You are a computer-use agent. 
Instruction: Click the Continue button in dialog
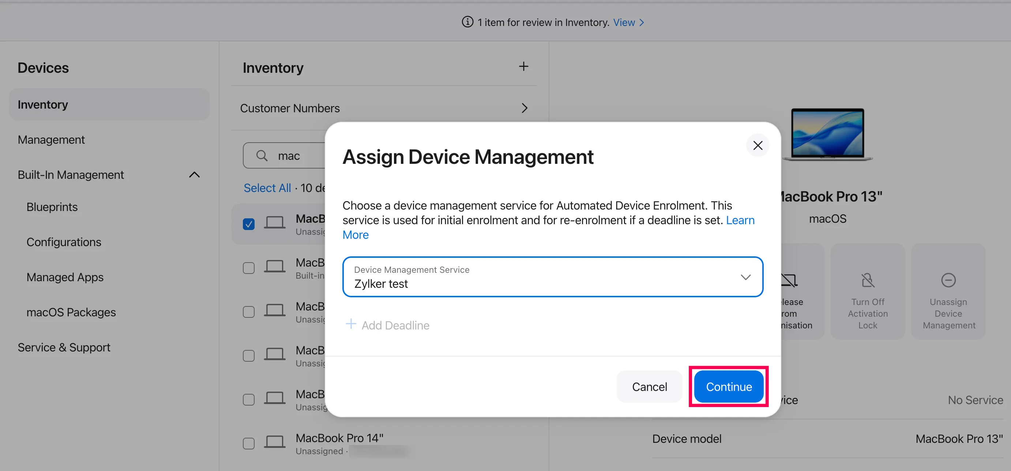click(x=728, y=387)
